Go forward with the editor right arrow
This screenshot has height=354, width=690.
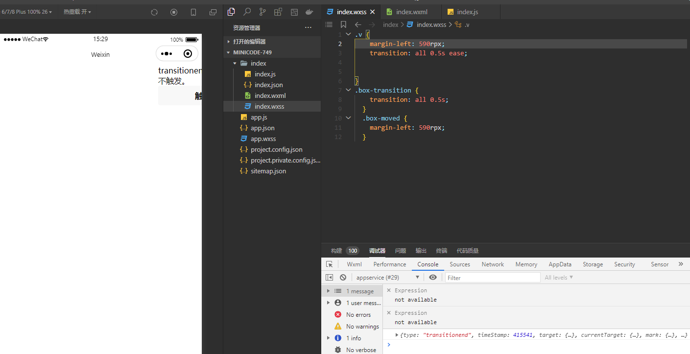click(x=372, y=24)
